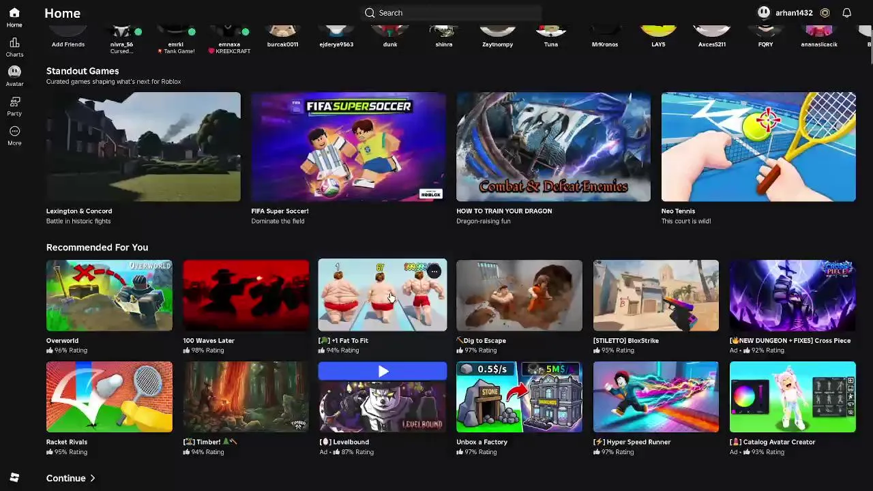873x491 pixels.
Task: Click the FIFA Super Soccer! title
Action: pyautogui.click(x=280, y=211)
